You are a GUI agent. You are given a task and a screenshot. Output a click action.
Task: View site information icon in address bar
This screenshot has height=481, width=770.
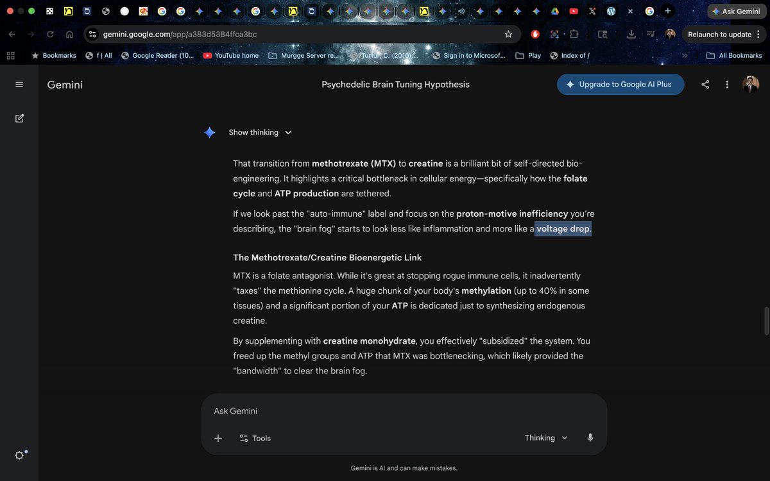coord(92,34)
